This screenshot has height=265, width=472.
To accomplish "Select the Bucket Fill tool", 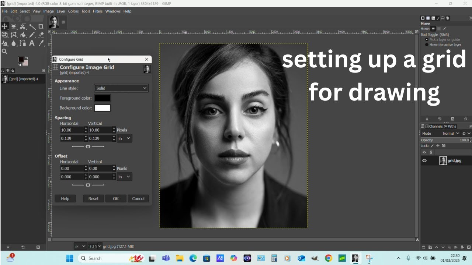I will [23, 35].
